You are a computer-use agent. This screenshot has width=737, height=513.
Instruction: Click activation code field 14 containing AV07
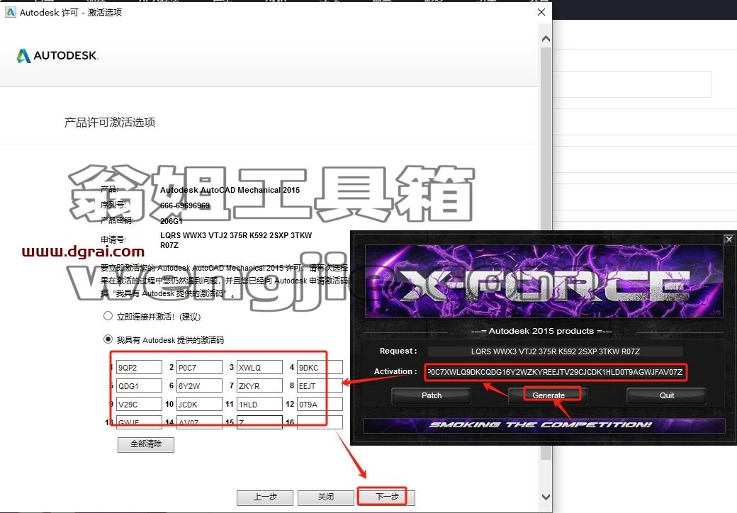tap(199, 422)
